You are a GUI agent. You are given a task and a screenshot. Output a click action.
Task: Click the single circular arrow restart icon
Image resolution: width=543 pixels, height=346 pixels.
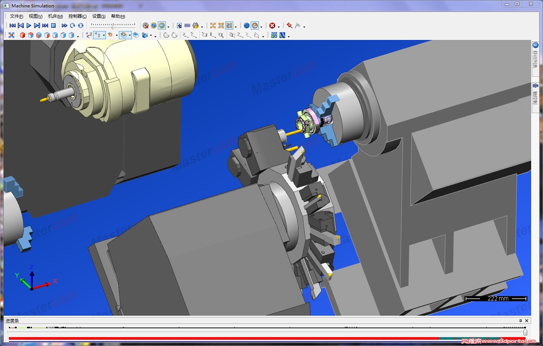point(73,26)
